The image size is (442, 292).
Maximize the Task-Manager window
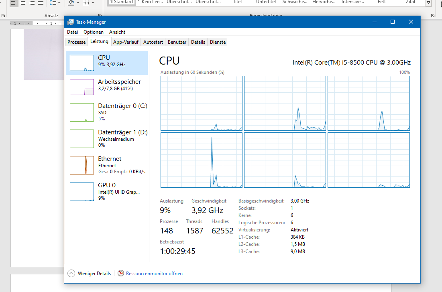392,22
